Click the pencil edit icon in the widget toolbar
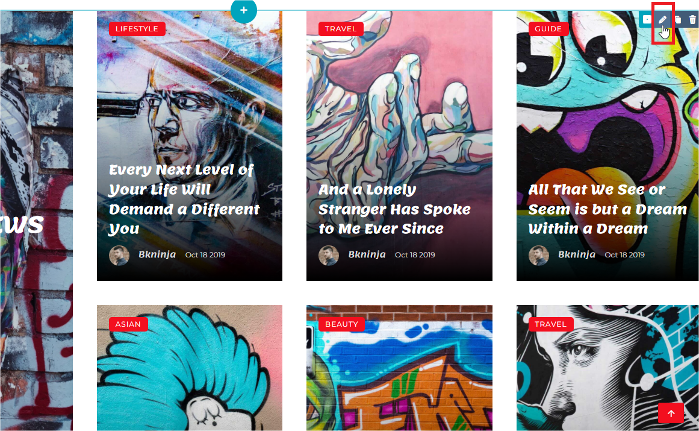Image resolution: width=699 pixels, height=431 pixels. 662,20
